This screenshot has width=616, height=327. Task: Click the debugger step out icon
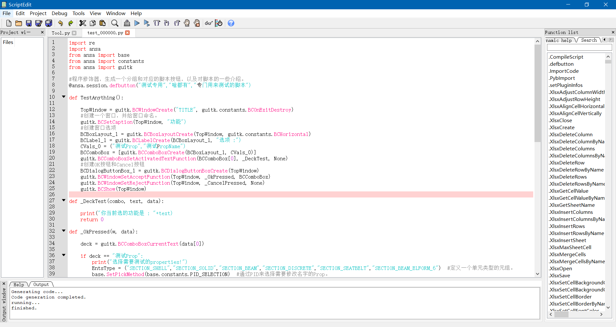pyautogui.click(x=177, y=23)
